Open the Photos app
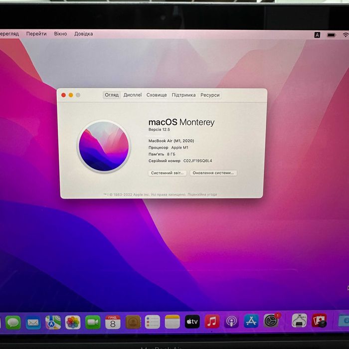This screenshot has width=349, height=349. [x=73, y=322]
